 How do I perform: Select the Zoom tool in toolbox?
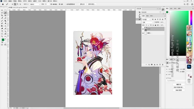pyautogui.click(x=2, y=36)
